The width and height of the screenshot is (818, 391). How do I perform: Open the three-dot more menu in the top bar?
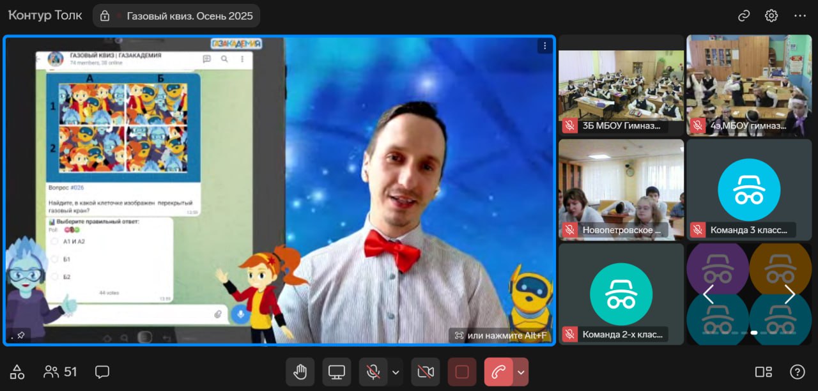pos(800,16)
